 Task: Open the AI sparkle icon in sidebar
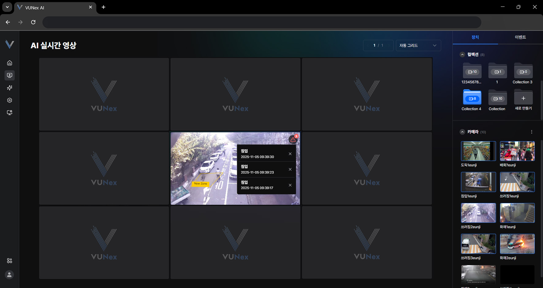click(x=9, y=88)
